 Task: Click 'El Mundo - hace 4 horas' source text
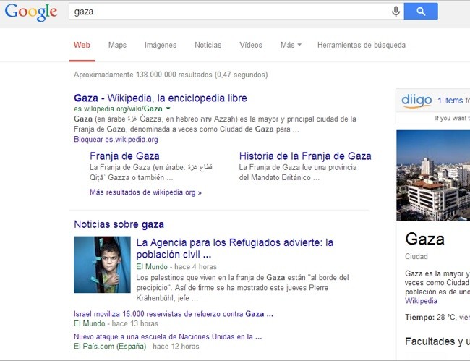coord(176,266)
